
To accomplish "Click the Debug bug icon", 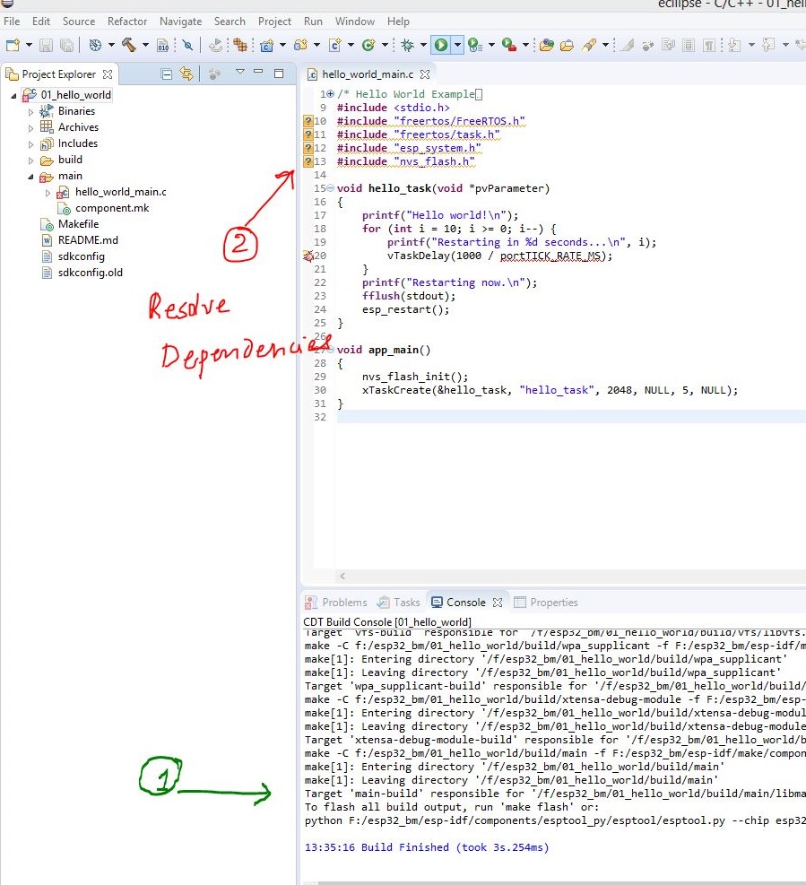I will [x=407, y=44].
